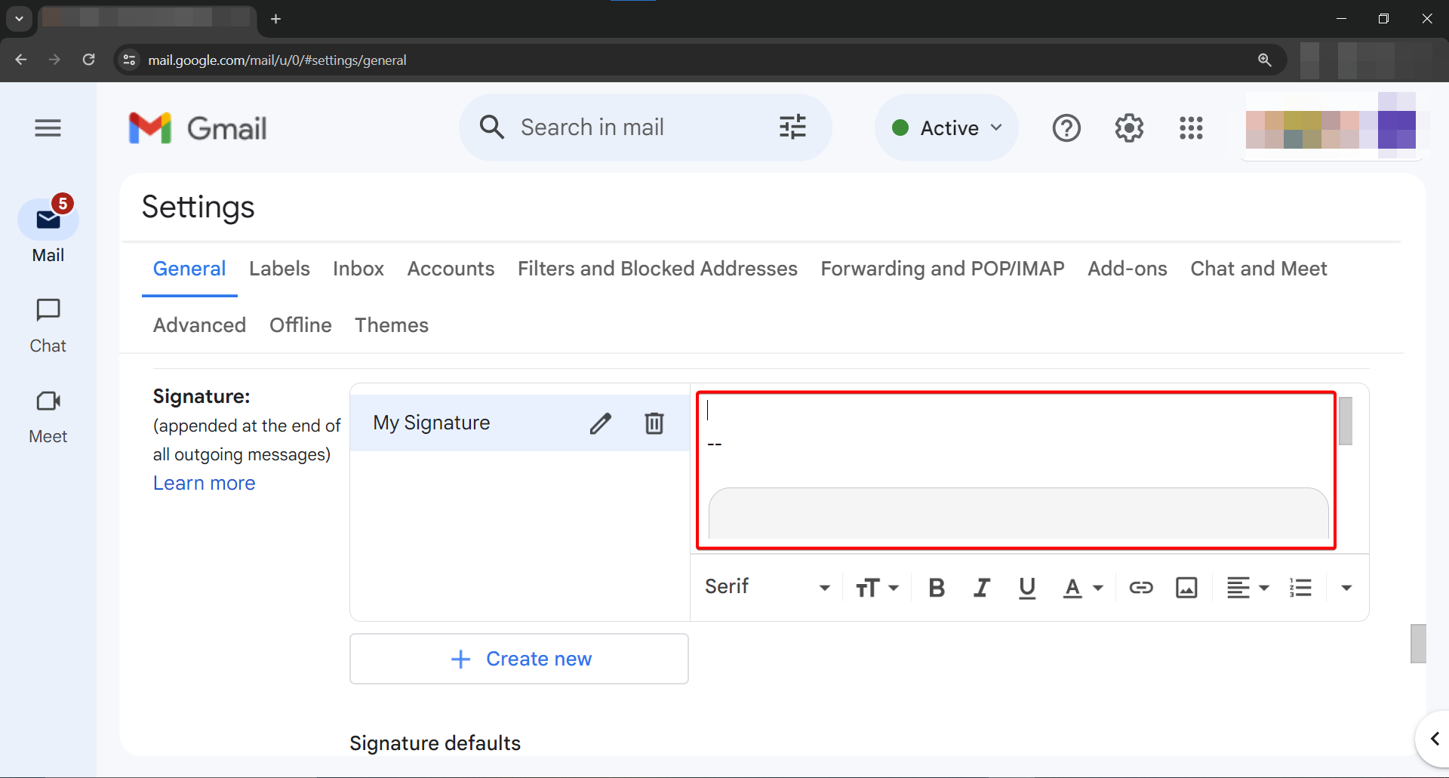Show search options filter icon

(x=792, y=127)
